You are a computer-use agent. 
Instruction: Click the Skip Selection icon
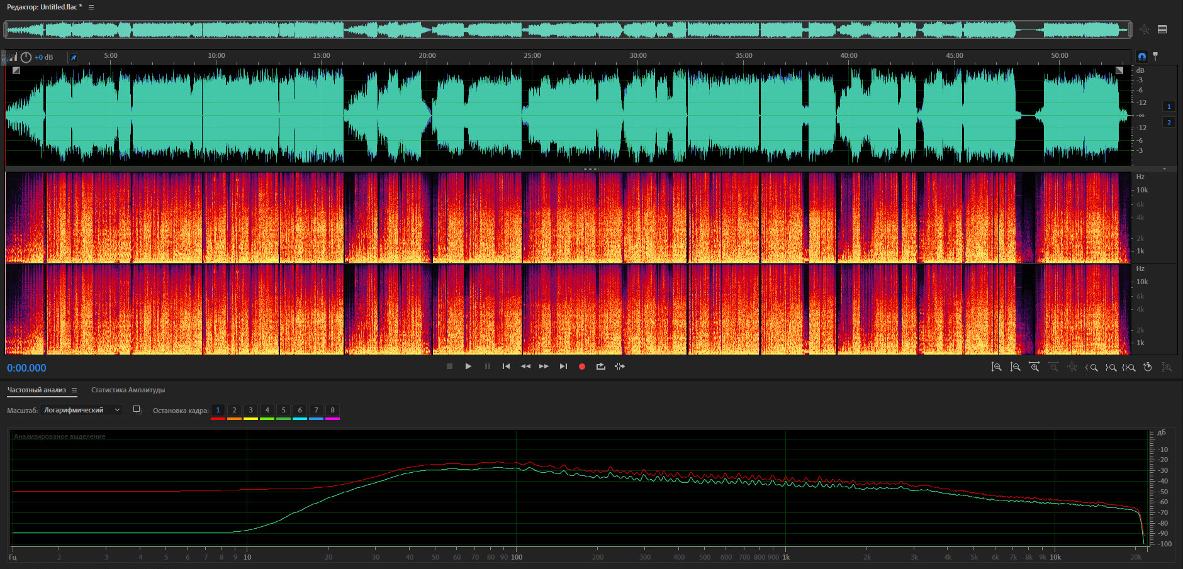point(620,367)
